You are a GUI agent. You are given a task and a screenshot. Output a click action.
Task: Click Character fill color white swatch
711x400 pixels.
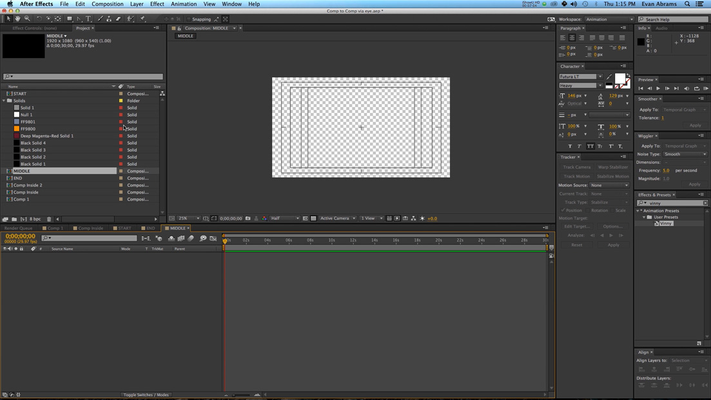(x=619, y=79)
